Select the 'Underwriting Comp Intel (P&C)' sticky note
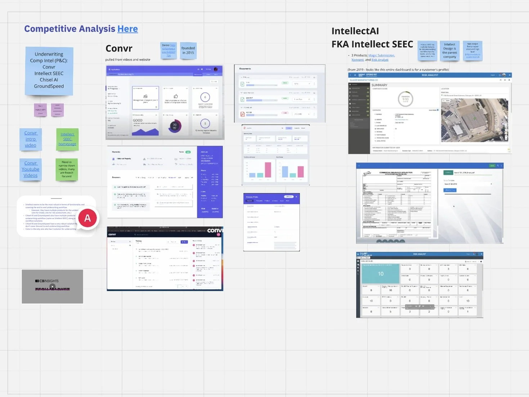The image size is (529, 397). point(49,71)
